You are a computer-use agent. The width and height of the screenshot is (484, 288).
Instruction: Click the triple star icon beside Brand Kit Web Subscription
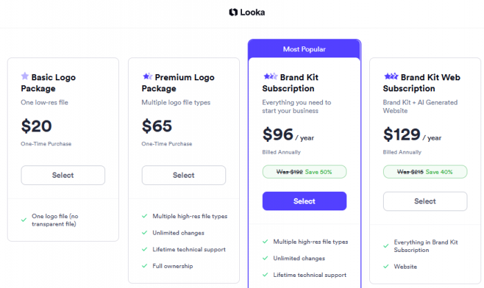391,76
